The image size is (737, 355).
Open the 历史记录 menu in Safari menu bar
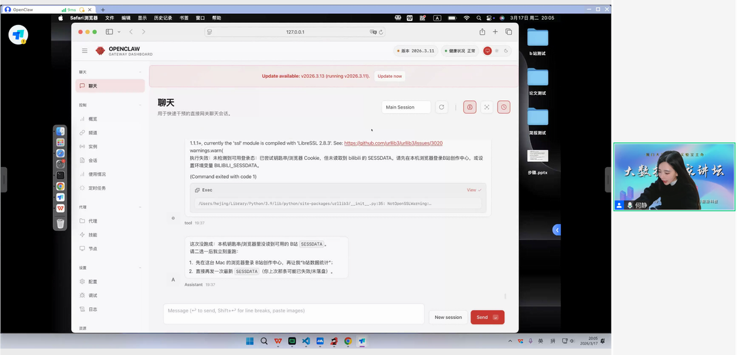click(x=163, y=18)
